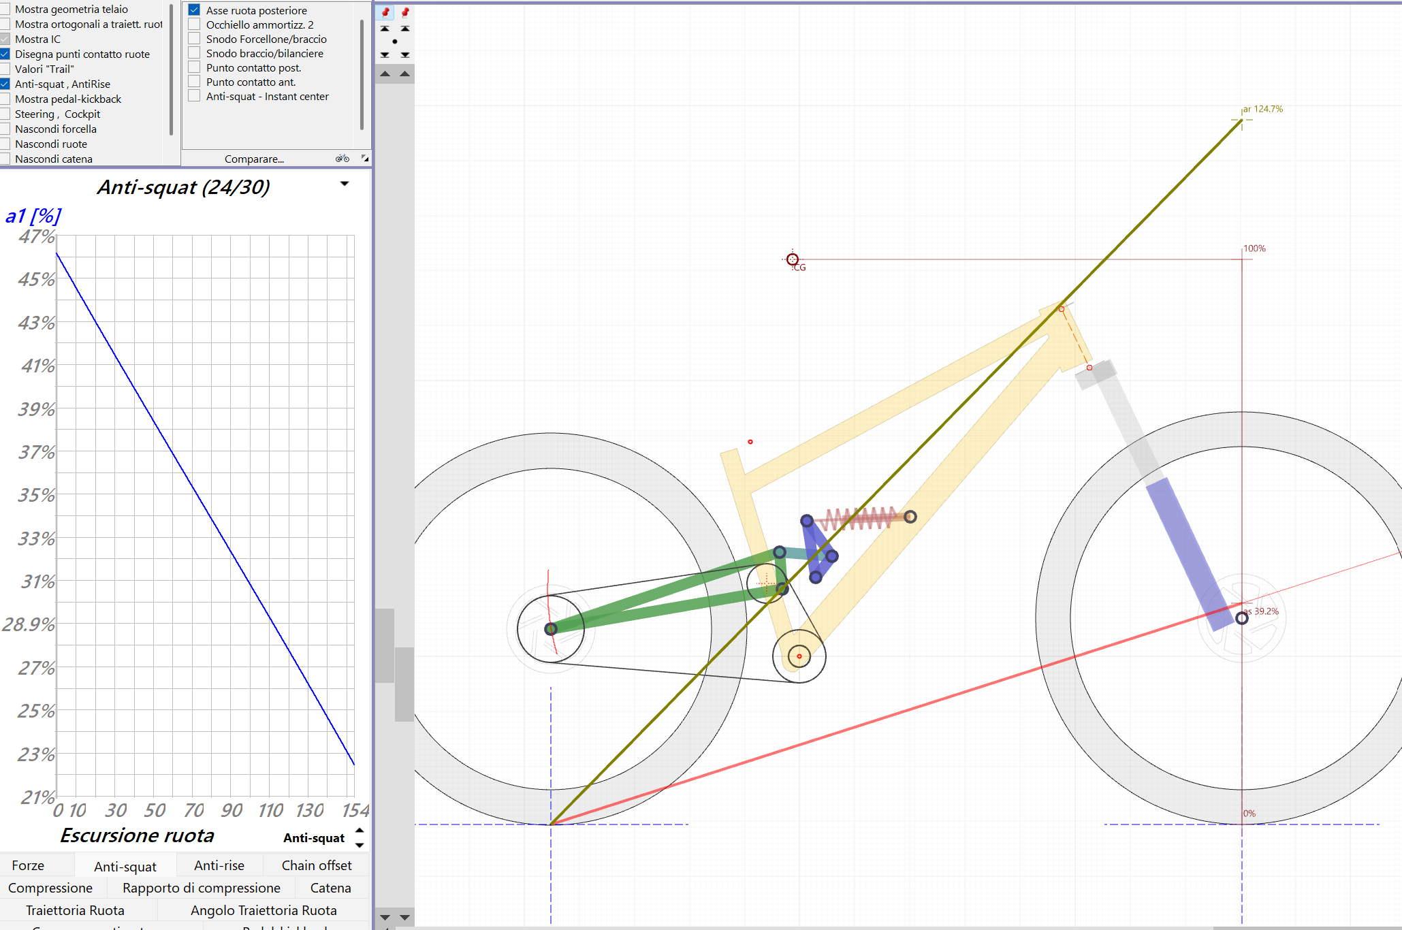This screenshot has height=930, width=1402.
Task: Toggle 'Asse ruota posteriore' checkbox
Action: pyautogui.click(x=195, y=10)
